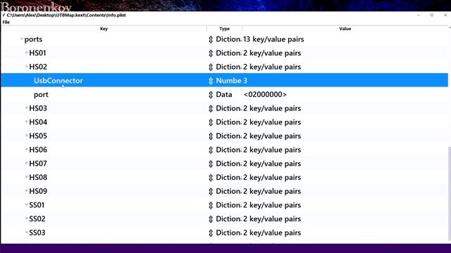Select the port data value field
Image resolution: width=451 pixels, height=253 pixels.
click(265, 94)
